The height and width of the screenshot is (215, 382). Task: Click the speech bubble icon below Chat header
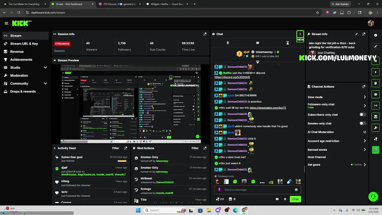pyautogui.click(x=258, y=43)
